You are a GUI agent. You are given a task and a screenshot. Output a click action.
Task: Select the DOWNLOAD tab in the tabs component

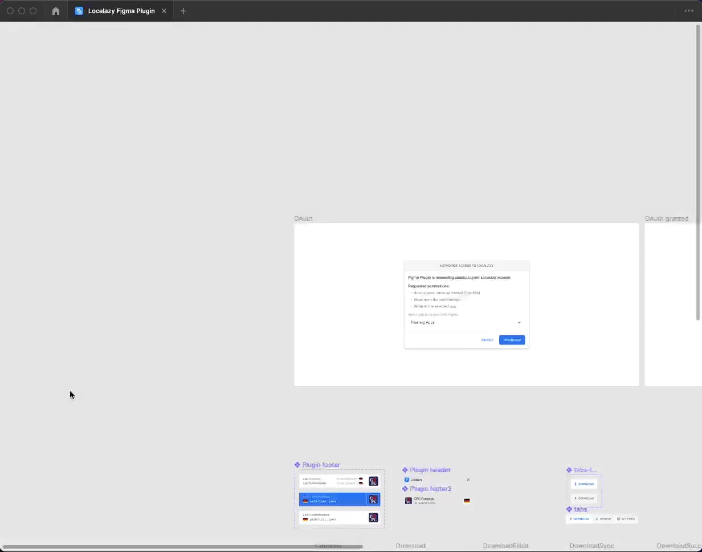click(x=579, y=518)
